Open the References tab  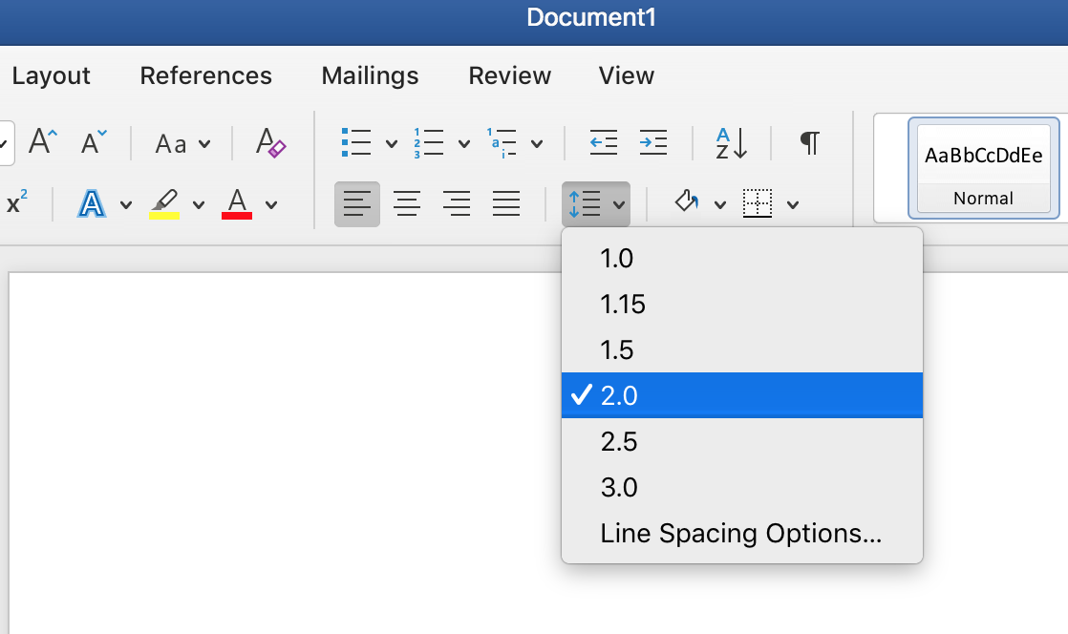coord(205,75)
